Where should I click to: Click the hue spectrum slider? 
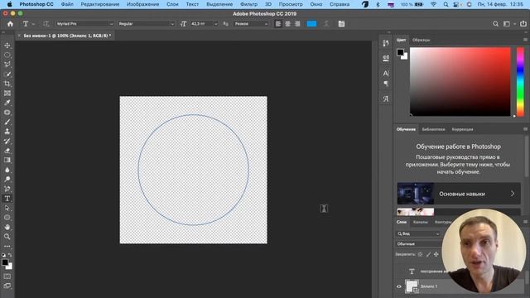click(x=520, y=82)
